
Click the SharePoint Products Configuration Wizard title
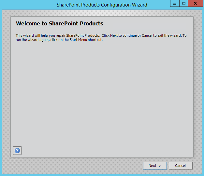click(102, 5)
